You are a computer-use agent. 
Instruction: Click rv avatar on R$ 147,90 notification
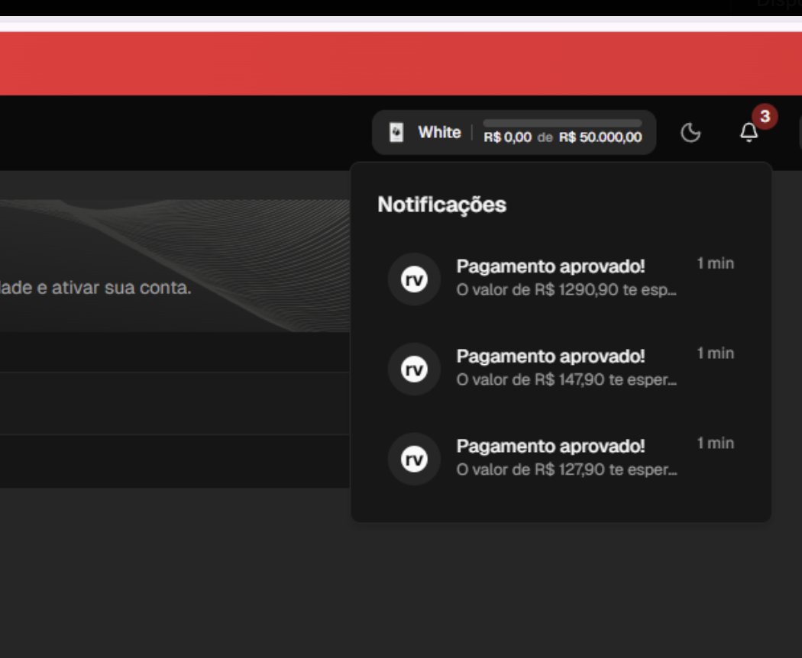pyautogui.click(x=414, y=369)
